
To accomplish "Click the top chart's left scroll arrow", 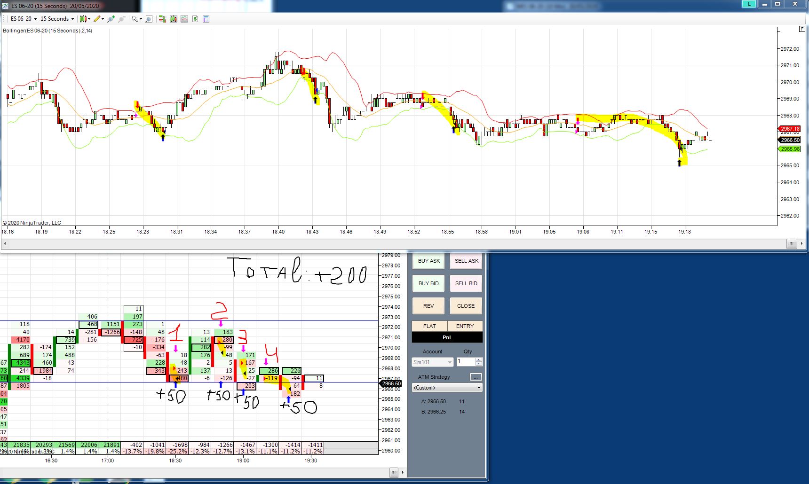I will 5,243.
